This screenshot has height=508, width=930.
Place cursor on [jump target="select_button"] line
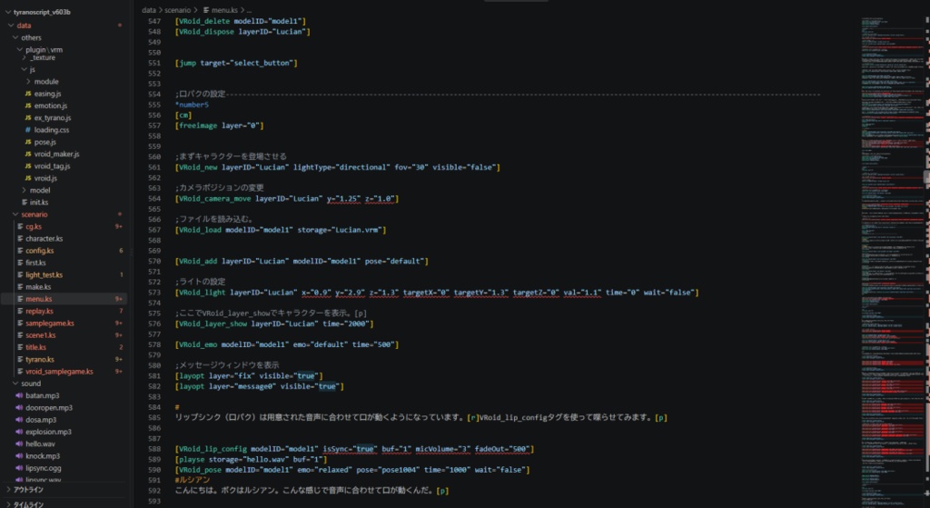[236, 63]
